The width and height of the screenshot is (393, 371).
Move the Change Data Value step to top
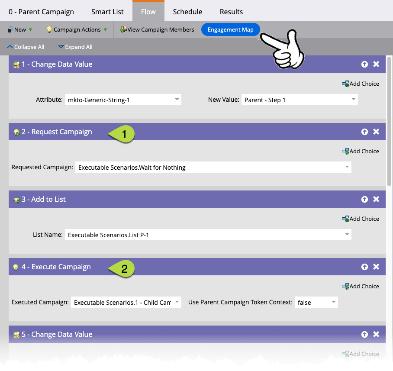coord(364,64)
